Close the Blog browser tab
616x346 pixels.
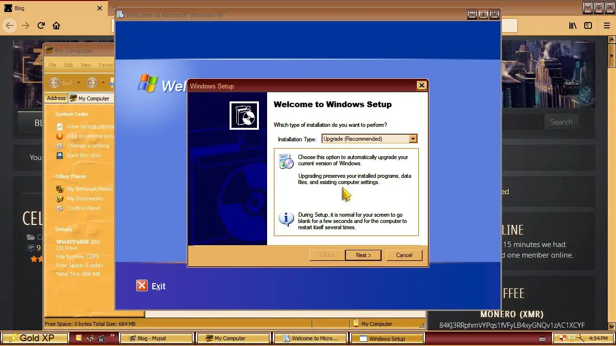pos(100,8)
